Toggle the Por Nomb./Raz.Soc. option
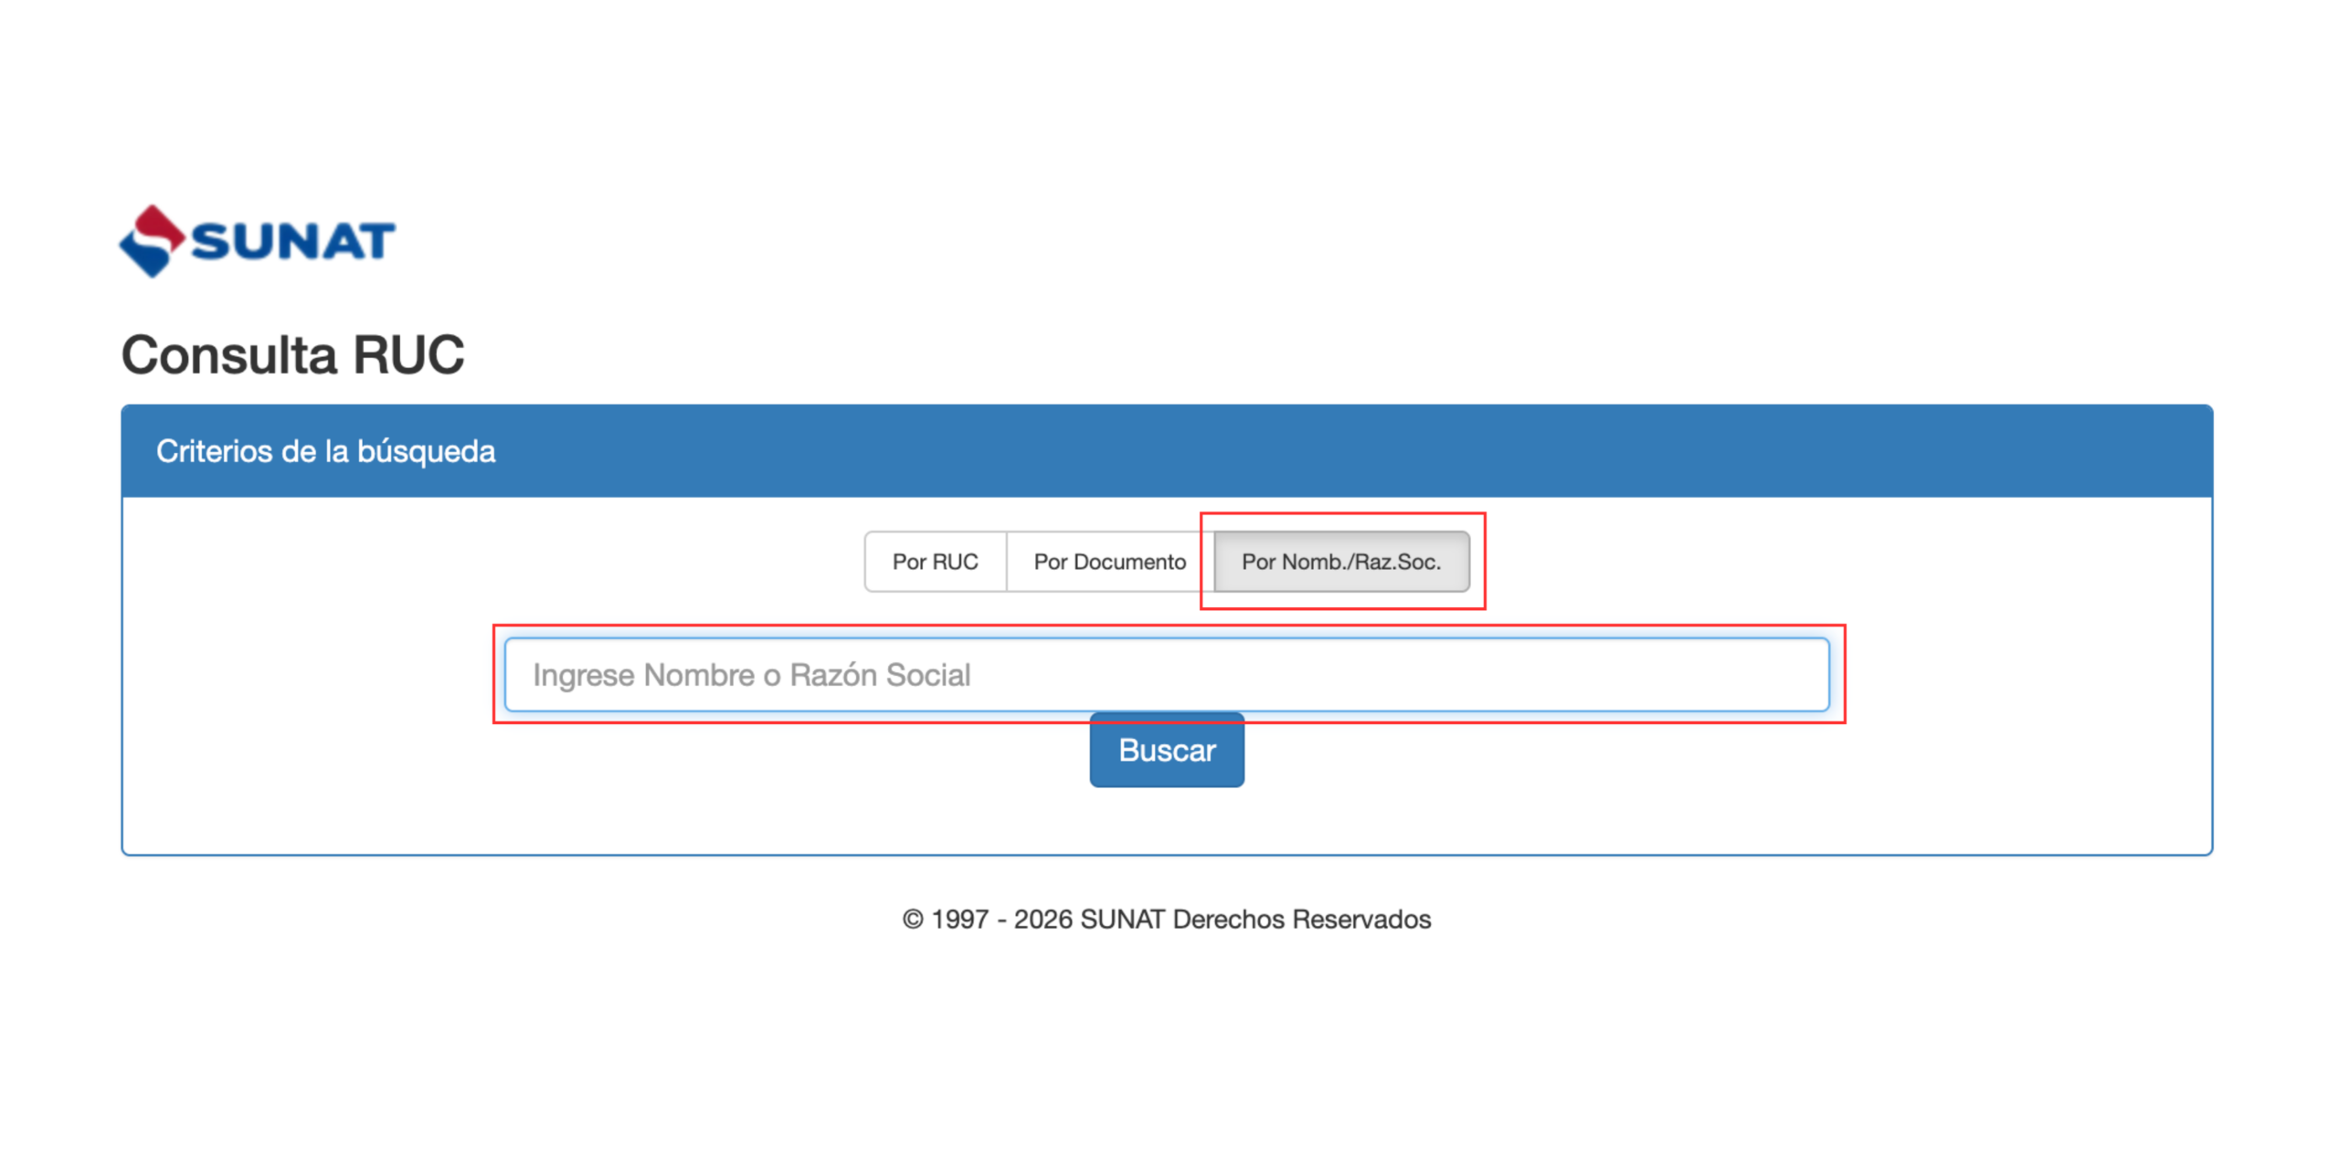Viewport: 2339px width, 1169px height. [1340, 562]
